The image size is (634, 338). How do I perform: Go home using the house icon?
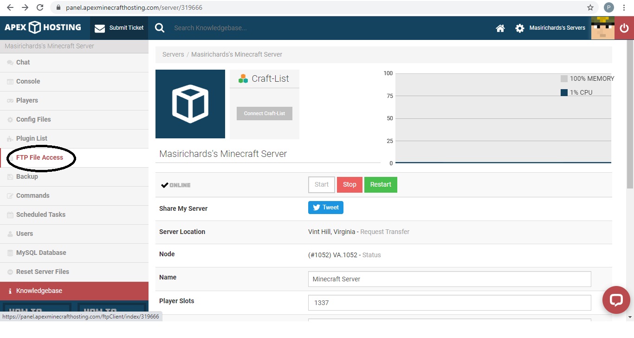pos(500,28)
